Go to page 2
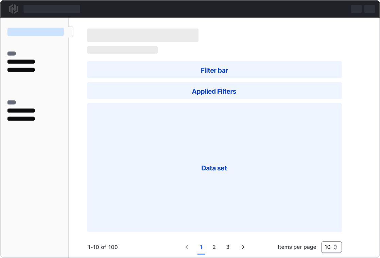Viewport: 380px width, 258px height. (x=214, y=247)
